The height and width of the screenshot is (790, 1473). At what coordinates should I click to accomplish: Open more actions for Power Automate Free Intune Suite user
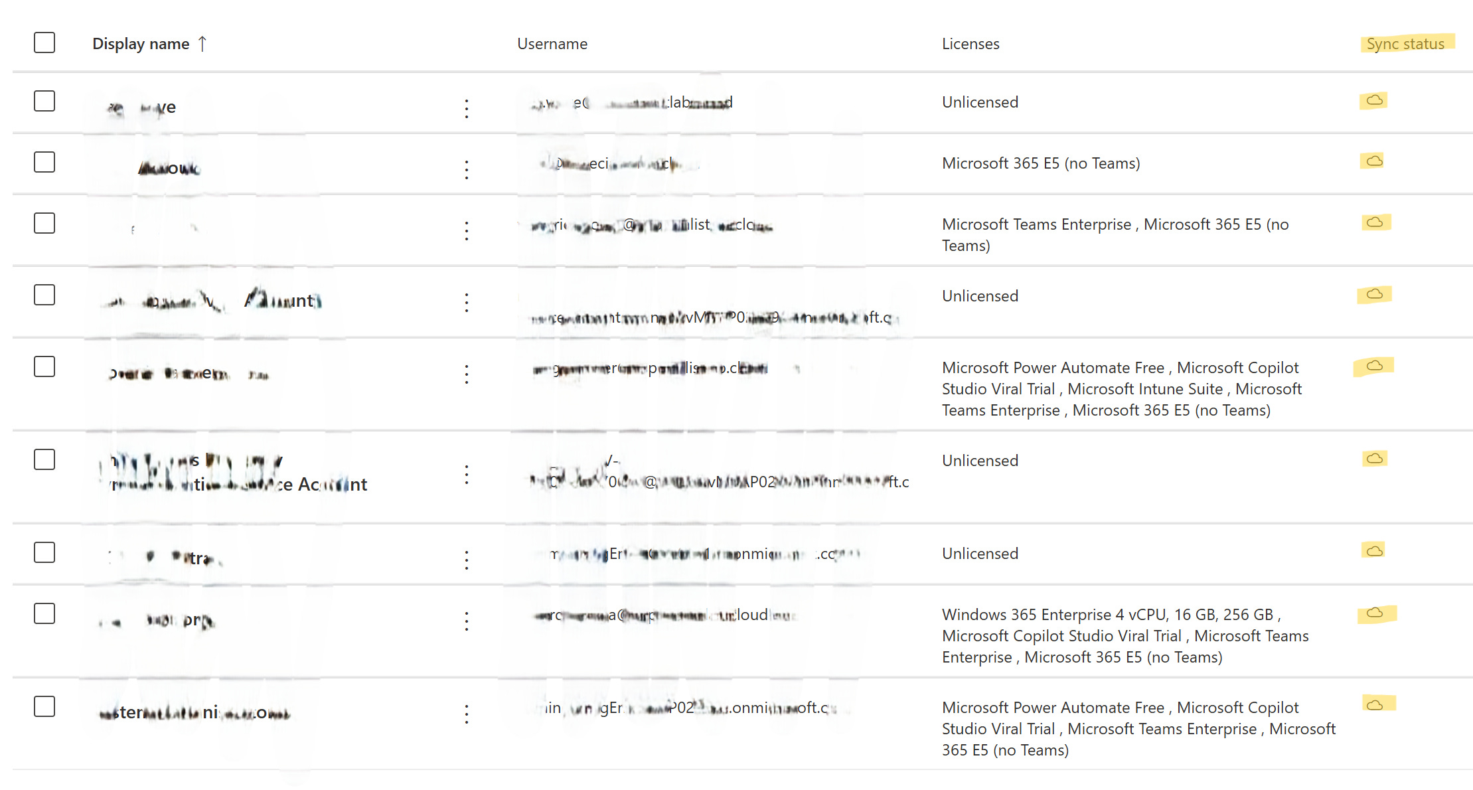467,374
